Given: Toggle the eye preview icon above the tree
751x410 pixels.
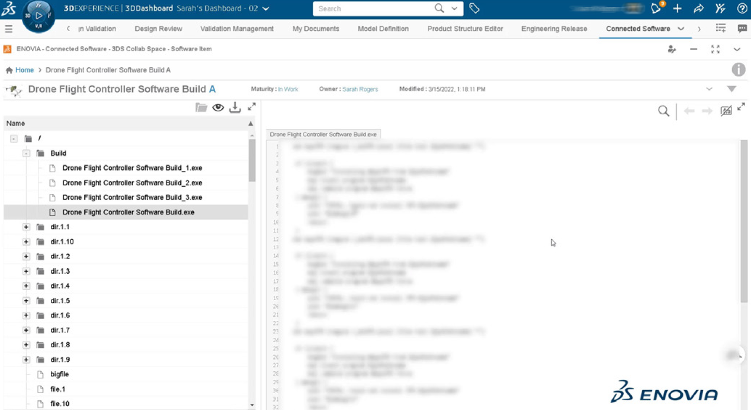Looking at the screenshot, I should click(x=218, y=107).
